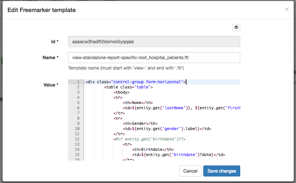Image resolution: width=296 pixels, height=183 pixels.
Task: Close the Edit Freemarker template dialog
Action: tap(287, 9)
